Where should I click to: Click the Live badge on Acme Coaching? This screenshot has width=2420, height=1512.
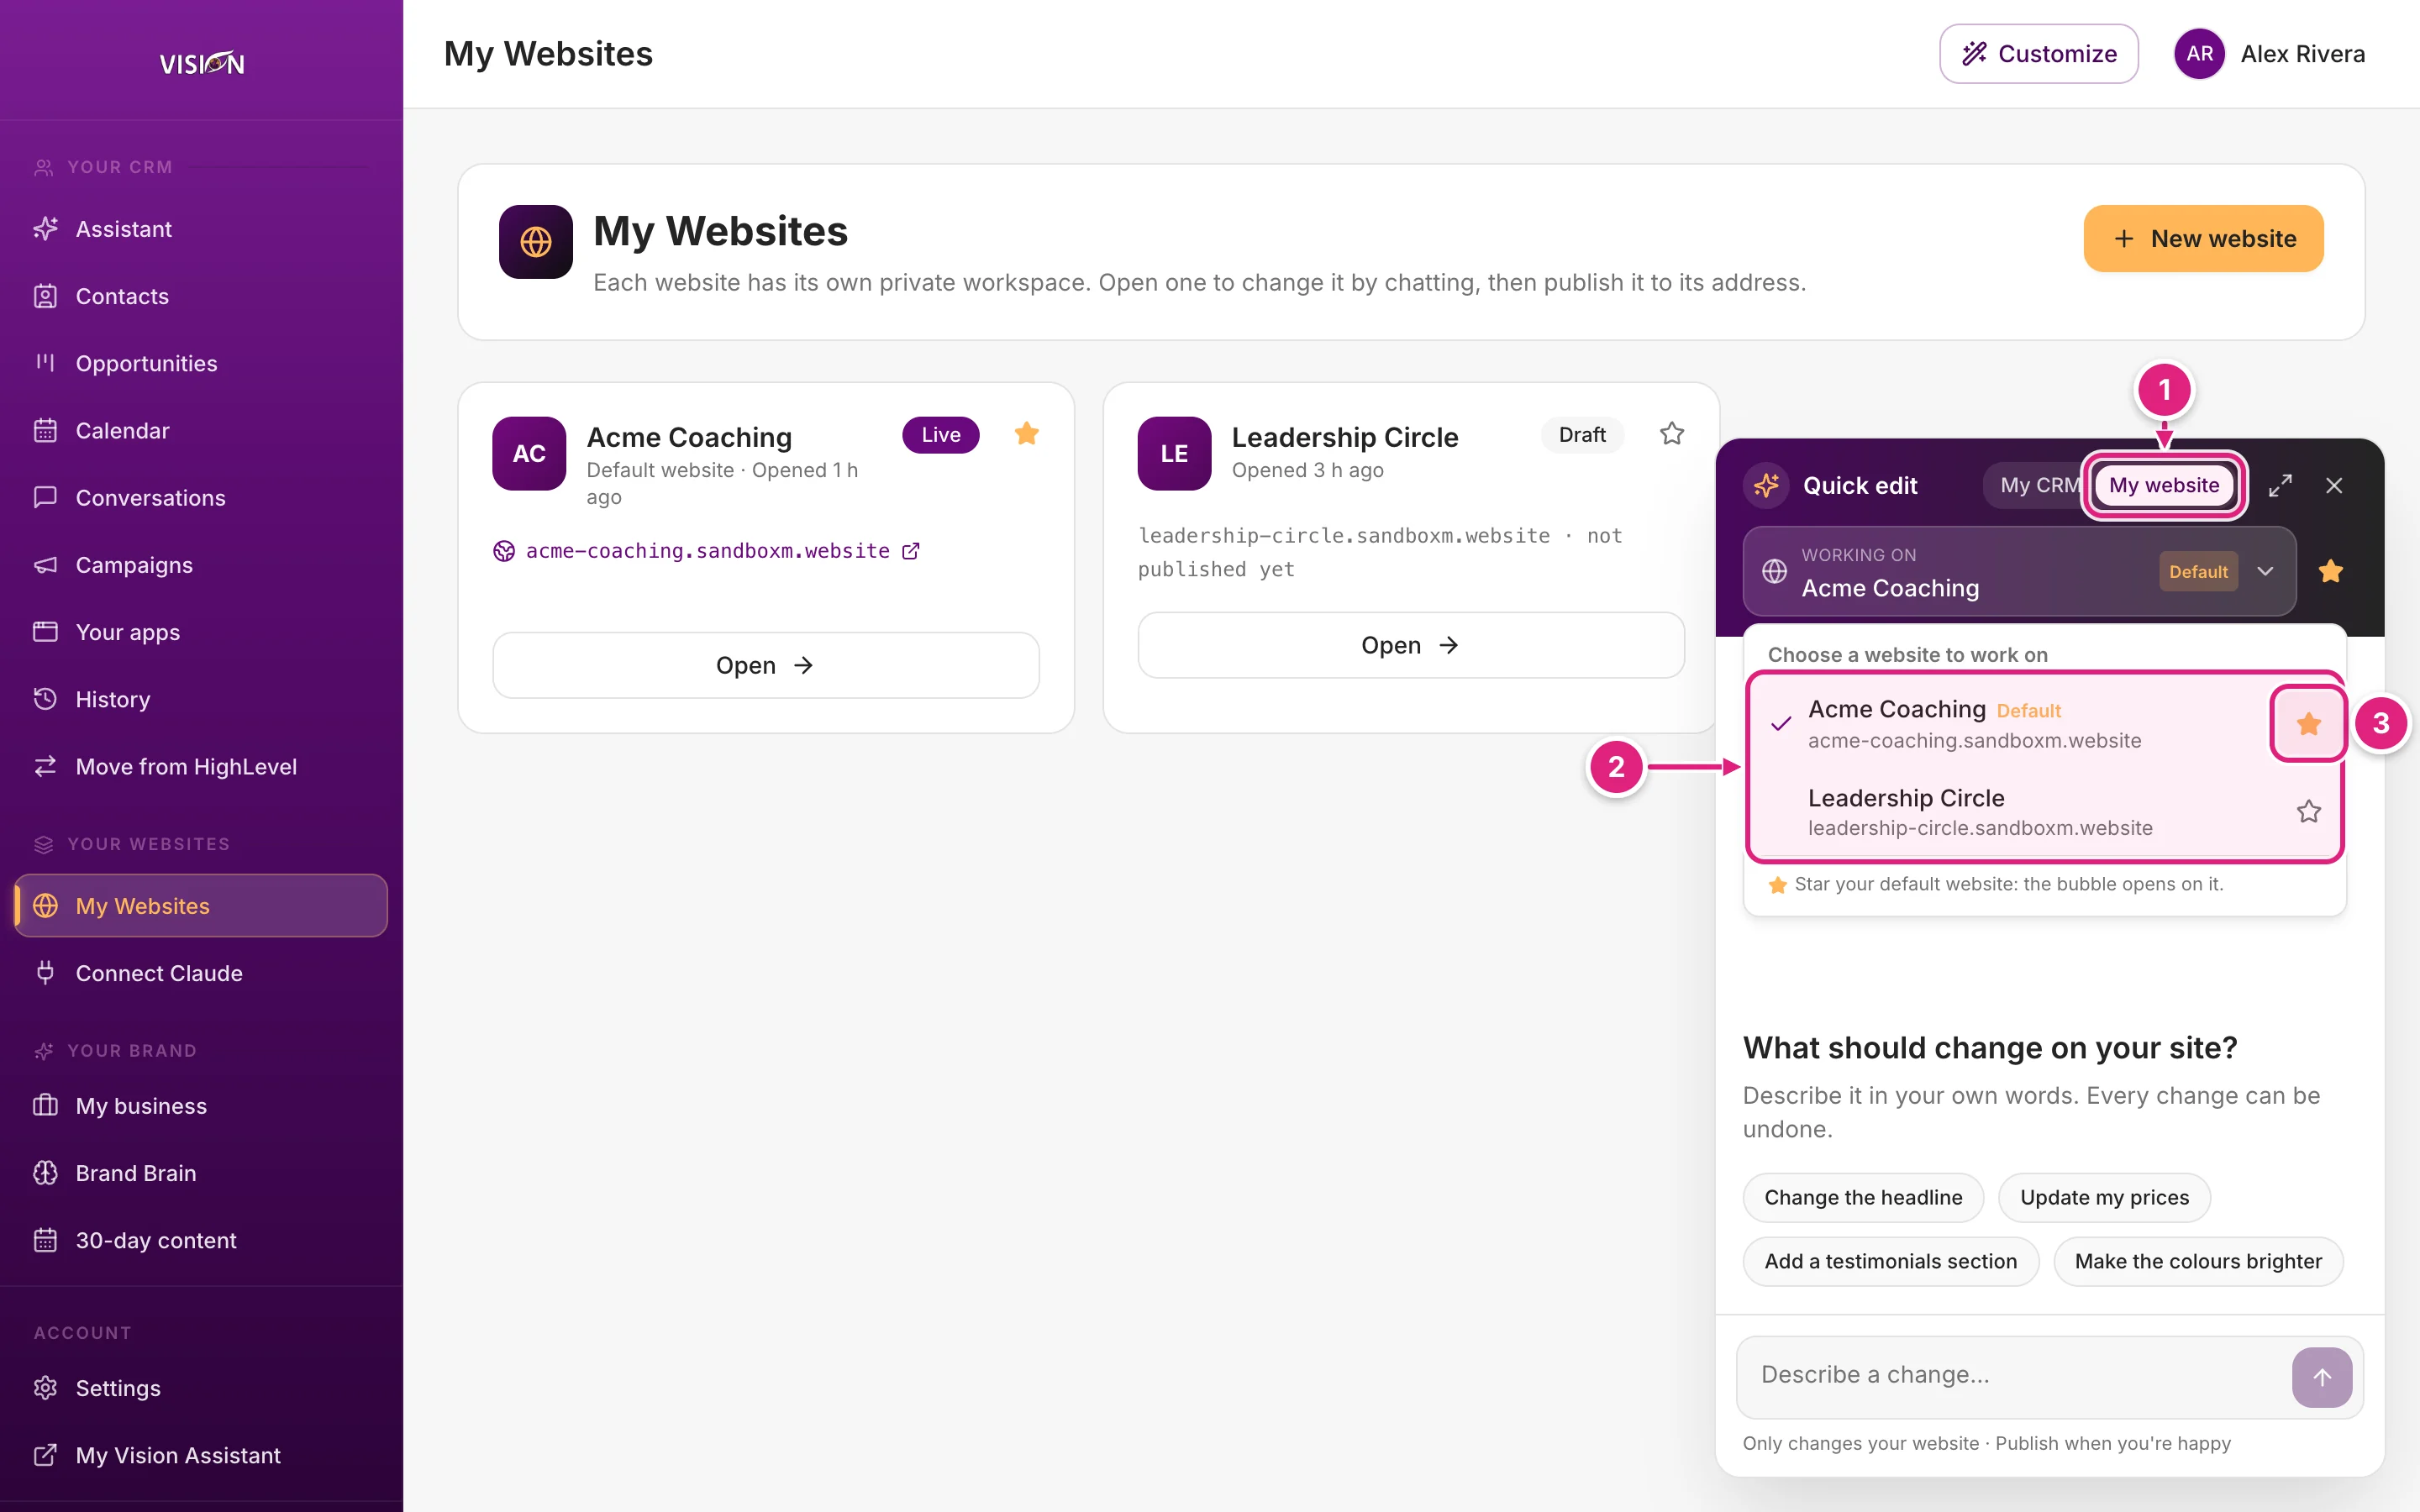(x=941, y=435)
